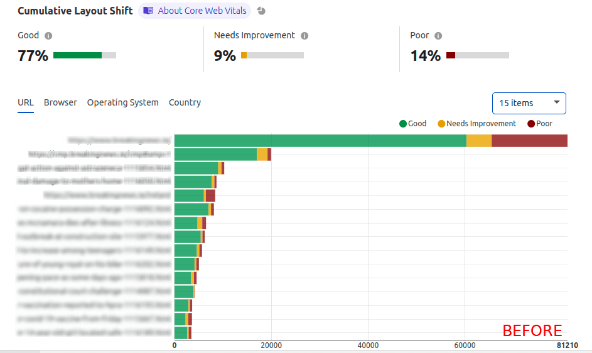
Task: Click the dropdown arrow in items selector
Action: click(x=556, y=102)
